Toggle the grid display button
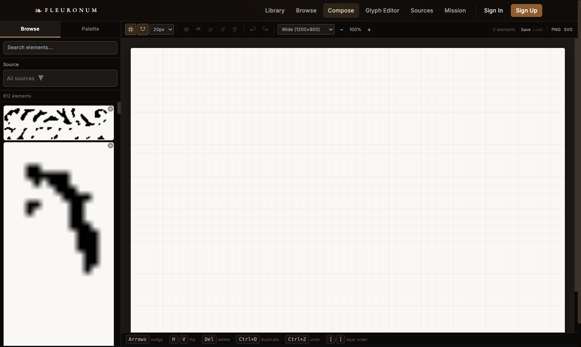 [x=131, y=29]
